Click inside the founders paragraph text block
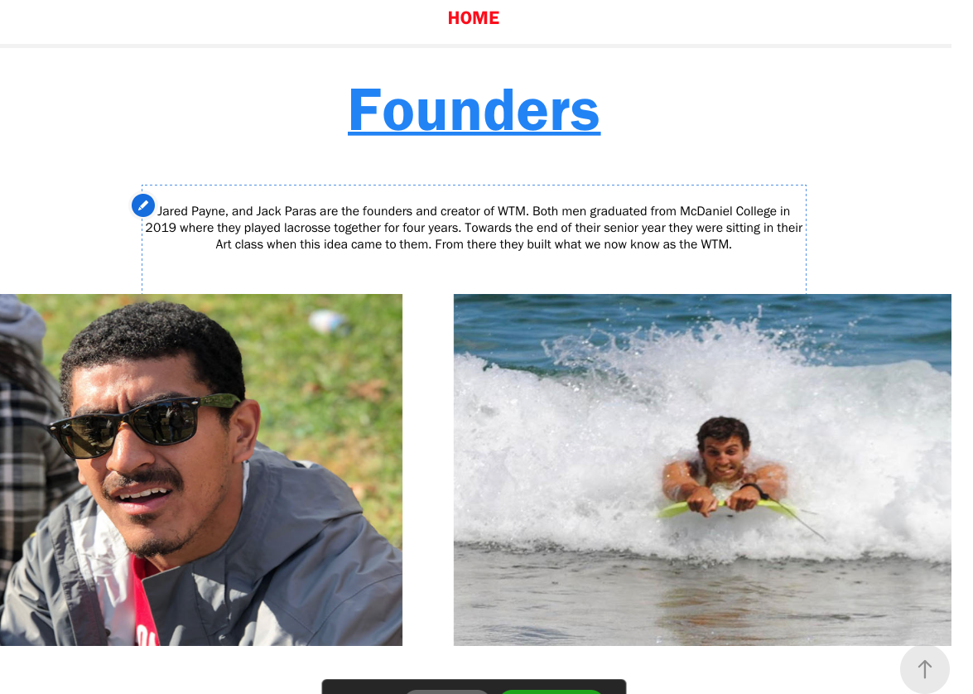 (x=474, y=228)
